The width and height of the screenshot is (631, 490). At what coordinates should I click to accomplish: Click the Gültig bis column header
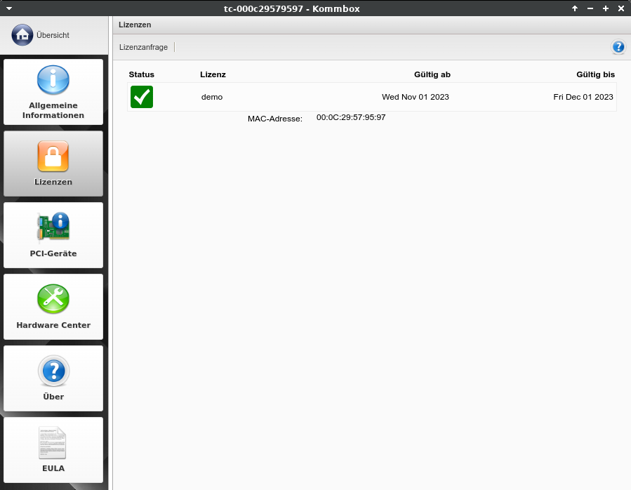(595, 74)
